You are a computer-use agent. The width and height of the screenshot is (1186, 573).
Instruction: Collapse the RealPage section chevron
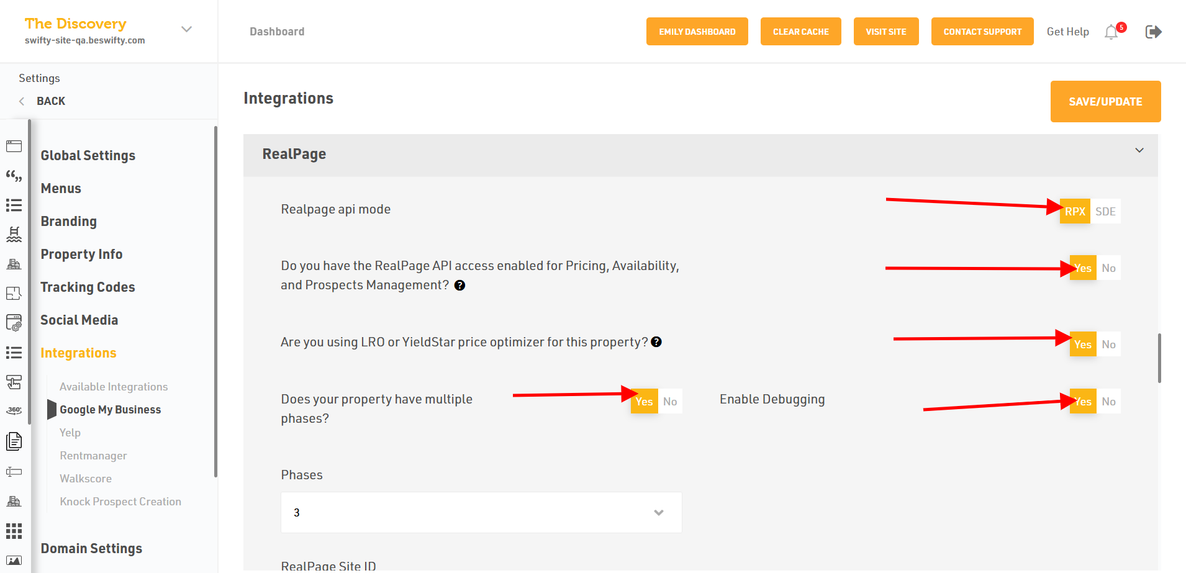pos(1139,150)
